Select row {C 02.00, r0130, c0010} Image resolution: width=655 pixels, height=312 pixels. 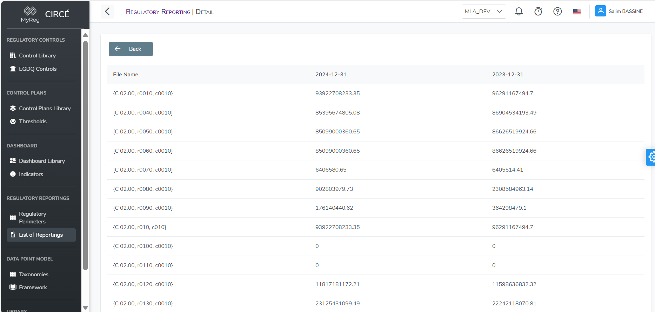click(x=376, y=303)
